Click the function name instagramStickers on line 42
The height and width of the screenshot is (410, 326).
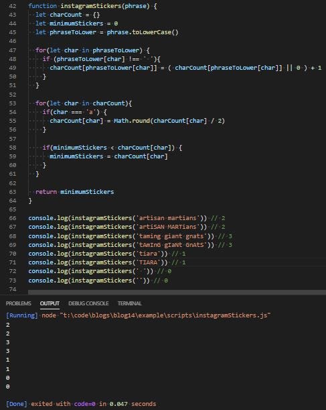point(91,6)
